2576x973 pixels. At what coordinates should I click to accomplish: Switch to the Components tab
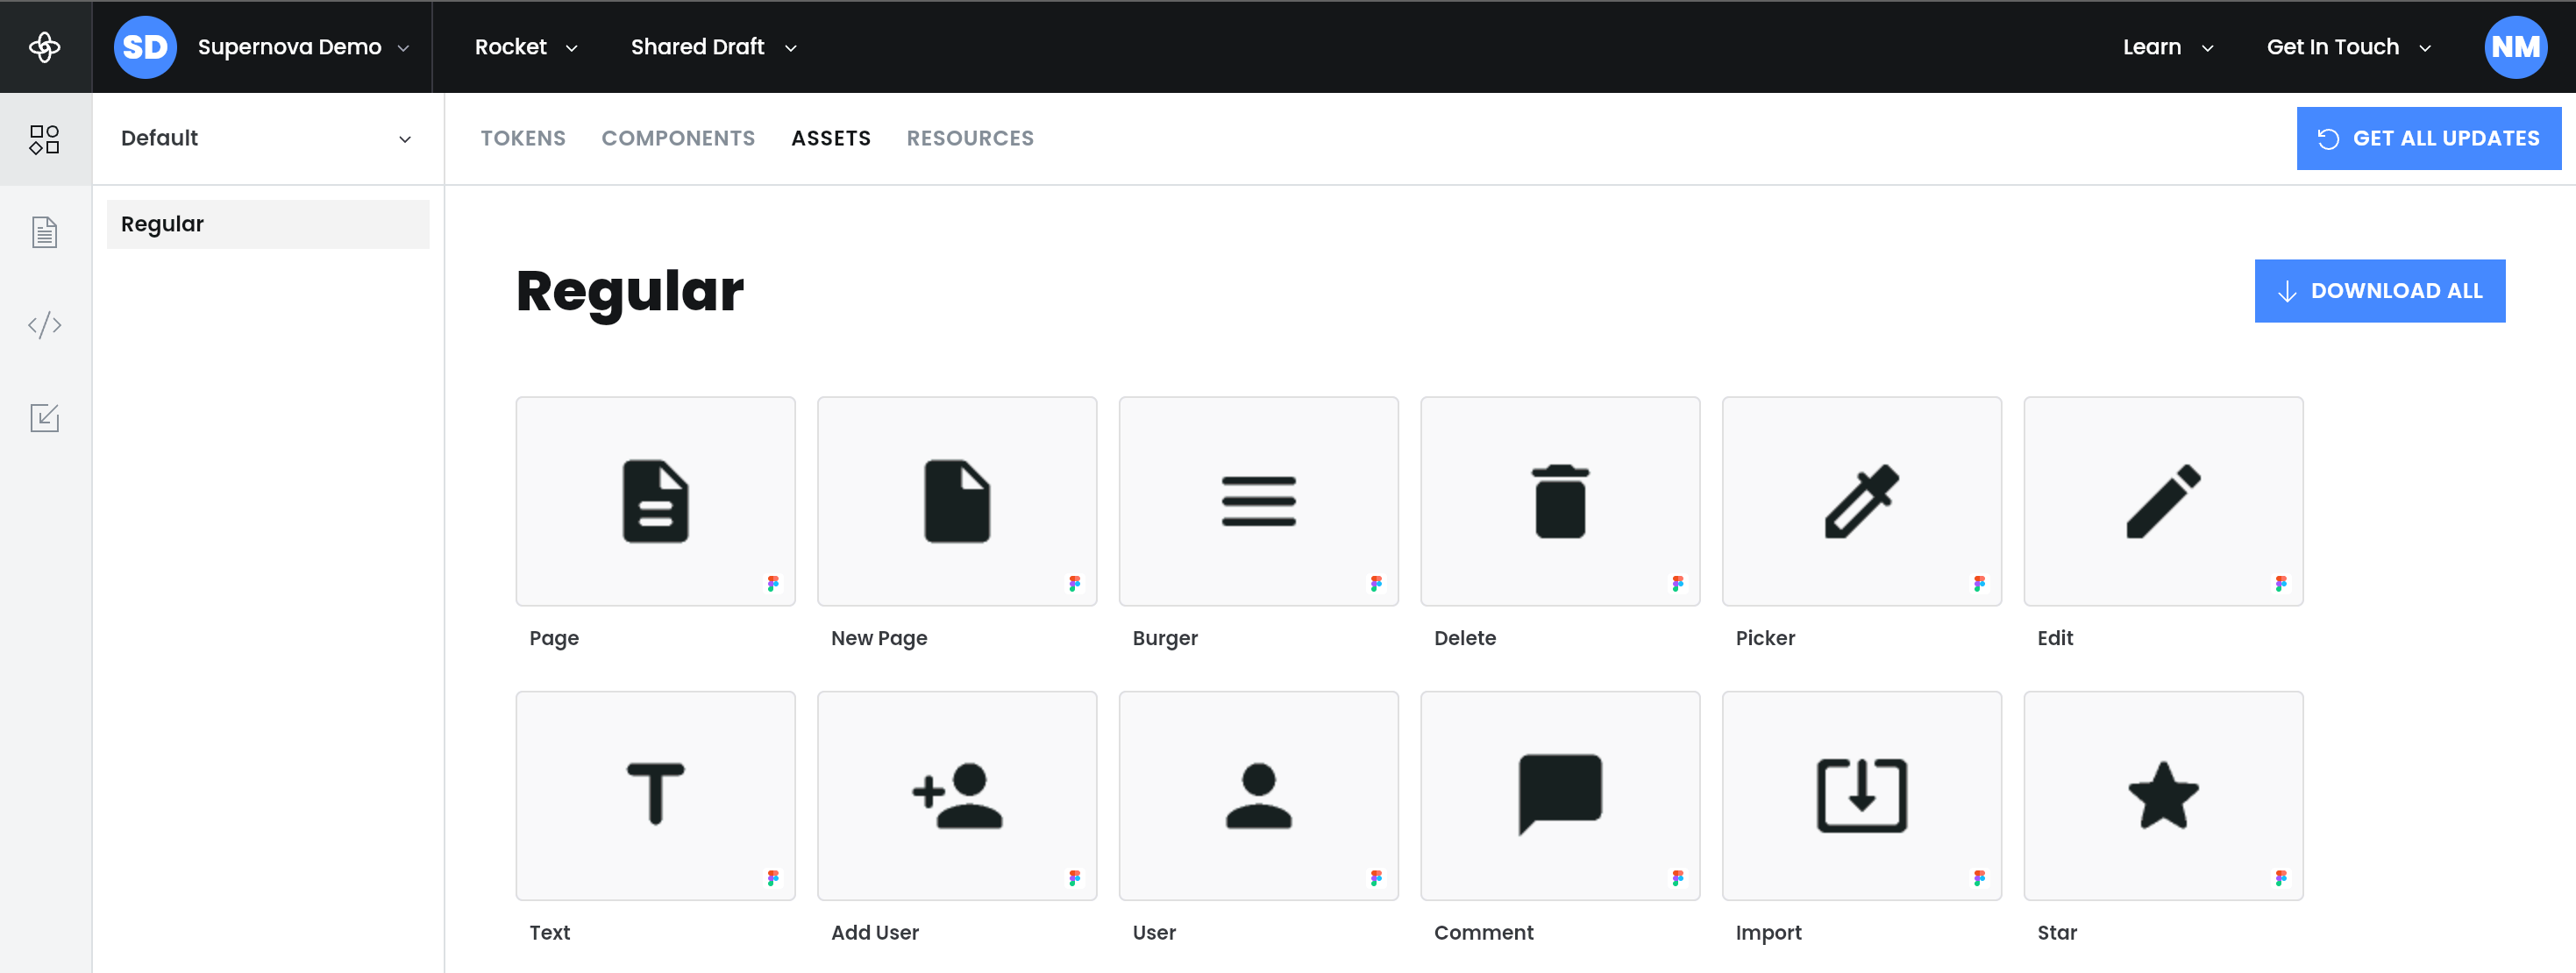678,138
